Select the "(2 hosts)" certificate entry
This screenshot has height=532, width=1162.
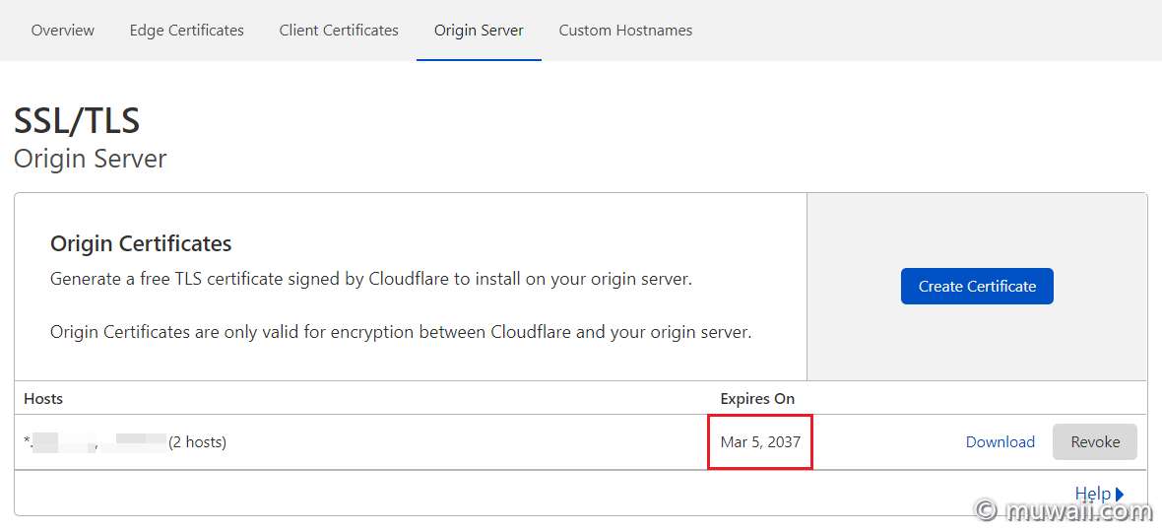[x=197, y=442]
